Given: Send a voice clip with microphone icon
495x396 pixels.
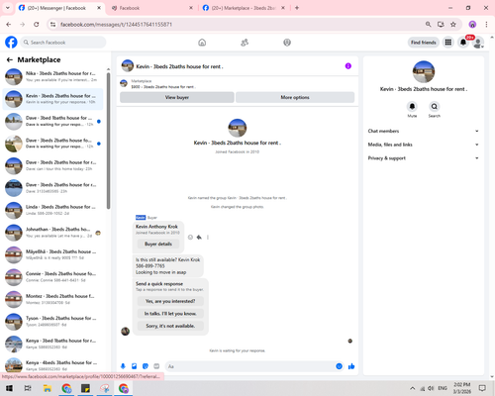Looking at the screenshot, I should [123, 366].
